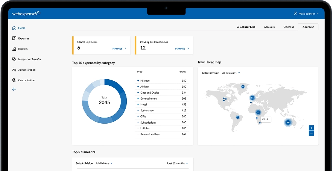Viewport: 333px width, 171px height.
Task: Select the Integration Transfer icon
Action: point(14,59)
